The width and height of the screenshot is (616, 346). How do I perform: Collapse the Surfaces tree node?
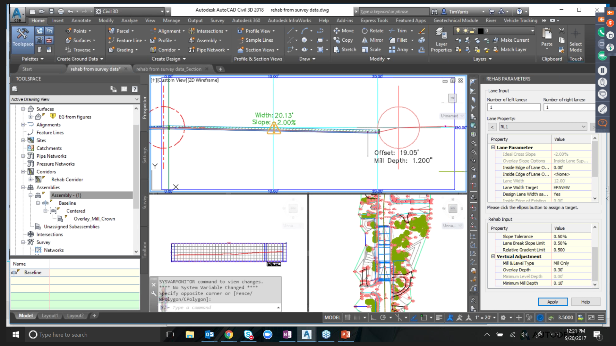point(23,109)
